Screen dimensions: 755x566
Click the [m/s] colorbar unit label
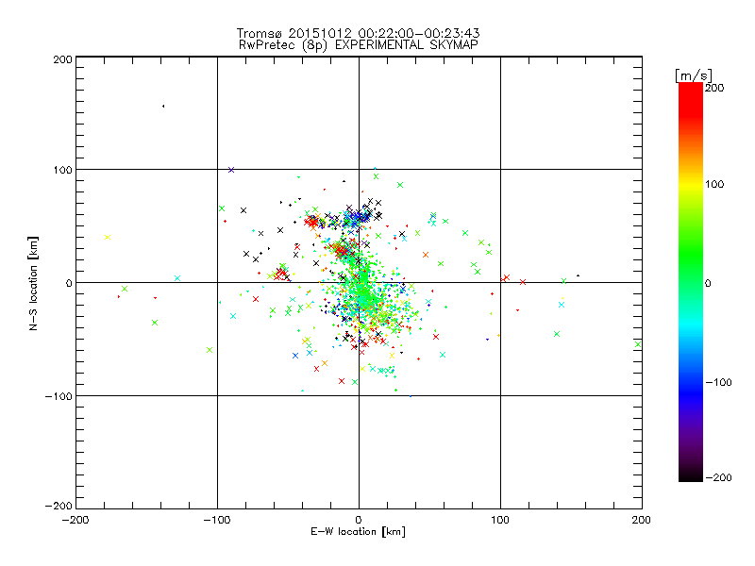(x=694, y=75)
